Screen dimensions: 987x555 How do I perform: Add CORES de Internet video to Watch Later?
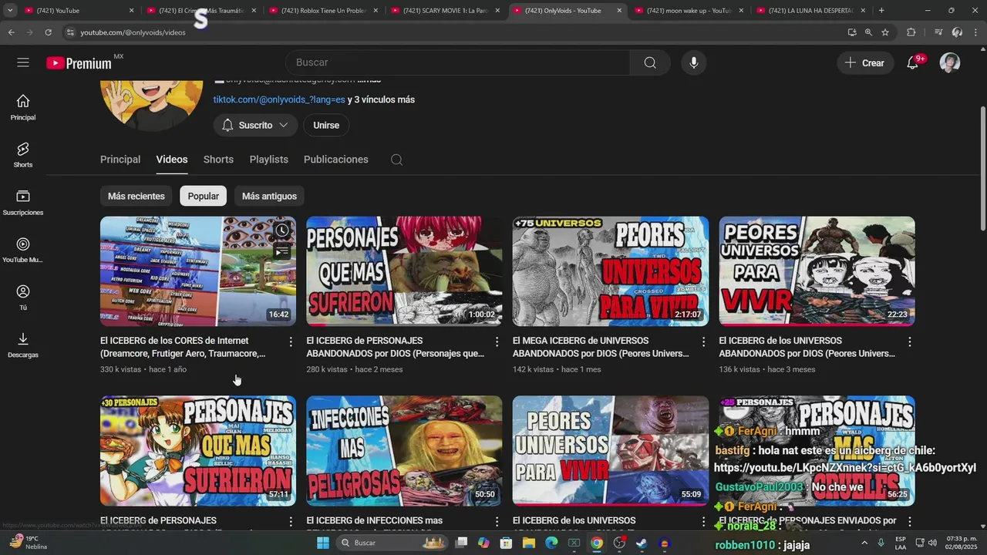(282, 230)
